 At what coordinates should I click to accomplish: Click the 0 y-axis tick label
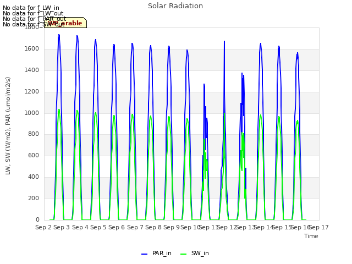point(37,220)
